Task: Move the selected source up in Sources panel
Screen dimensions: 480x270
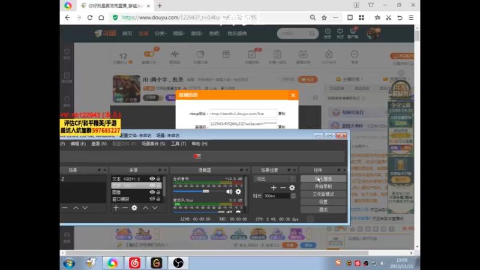Action: [x=145, y=208]
